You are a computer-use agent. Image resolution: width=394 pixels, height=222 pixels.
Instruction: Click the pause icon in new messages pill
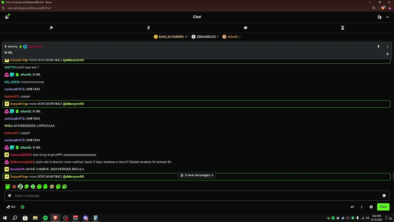click(182, 175)
